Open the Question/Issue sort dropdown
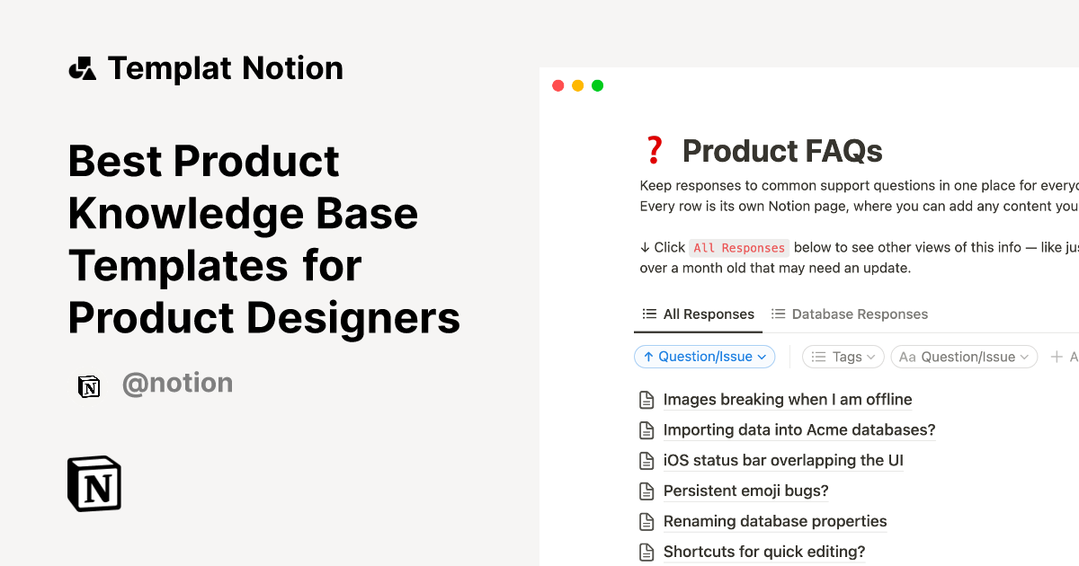This screenshot has width=1079, height=566. 705,357
